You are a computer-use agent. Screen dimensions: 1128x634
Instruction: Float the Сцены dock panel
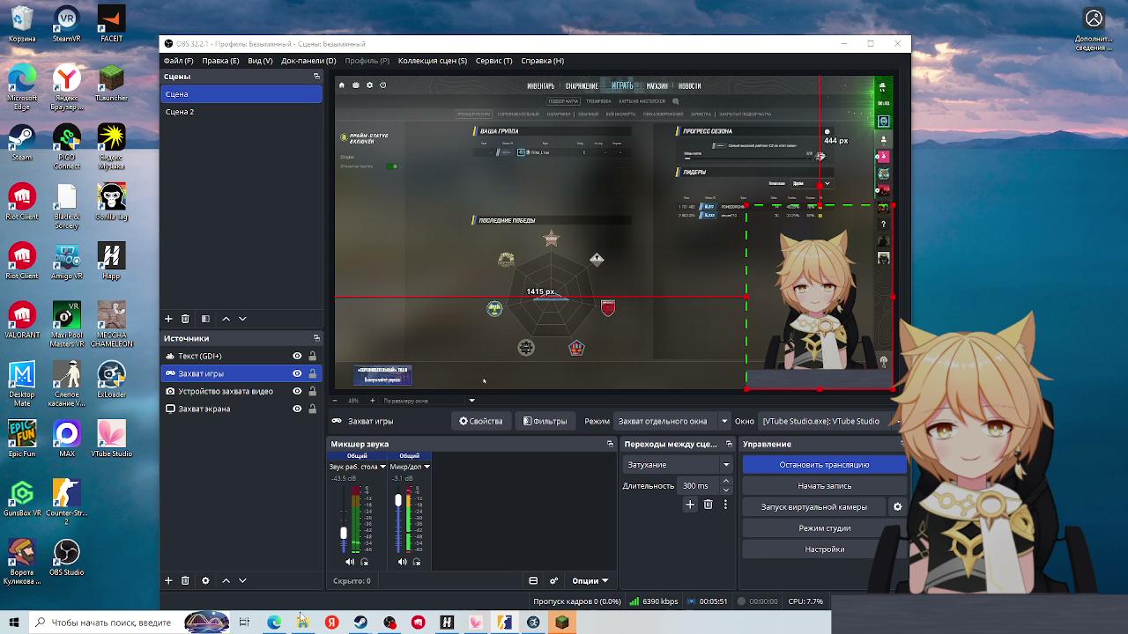[316, 77]
